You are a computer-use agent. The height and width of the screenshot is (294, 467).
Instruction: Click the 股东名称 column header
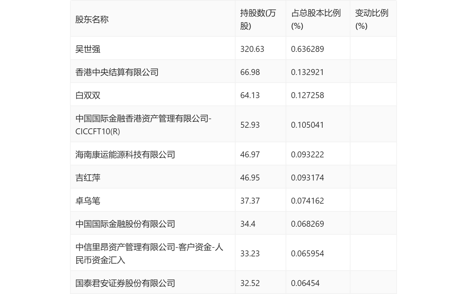point(92,20)
